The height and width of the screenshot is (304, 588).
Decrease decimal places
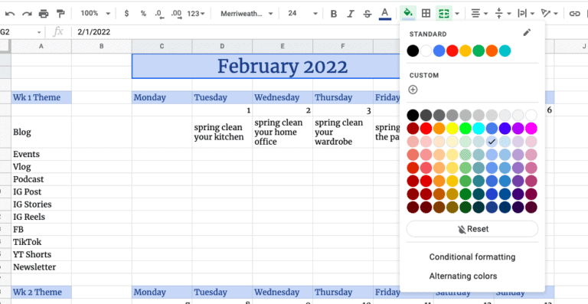160,14
